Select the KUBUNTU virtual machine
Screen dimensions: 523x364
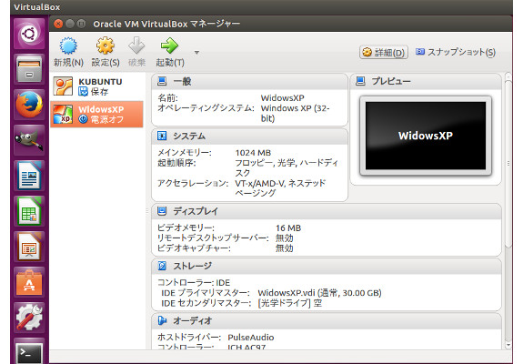click(97, 86)
